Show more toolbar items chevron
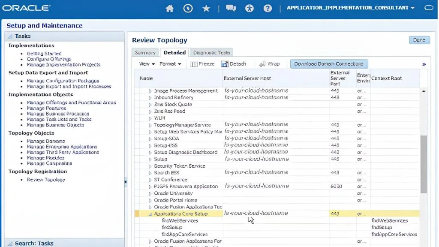 click(x=424, y=64)
